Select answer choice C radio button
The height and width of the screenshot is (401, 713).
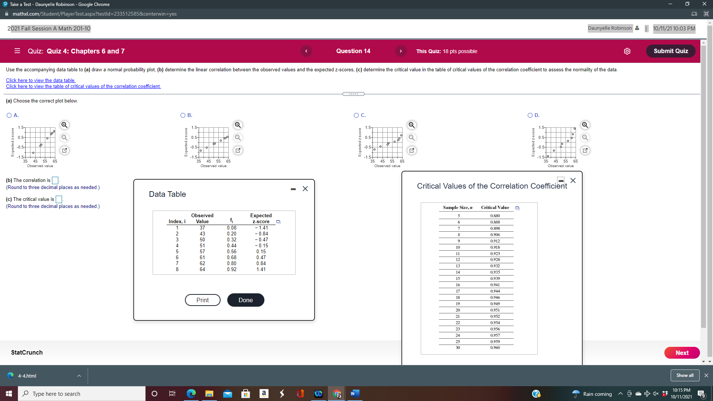click(356, 115)
